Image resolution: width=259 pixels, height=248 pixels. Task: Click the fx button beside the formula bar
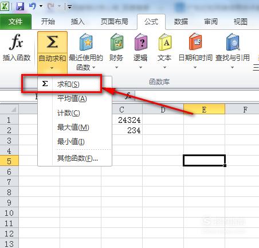[x=128, y=95]
